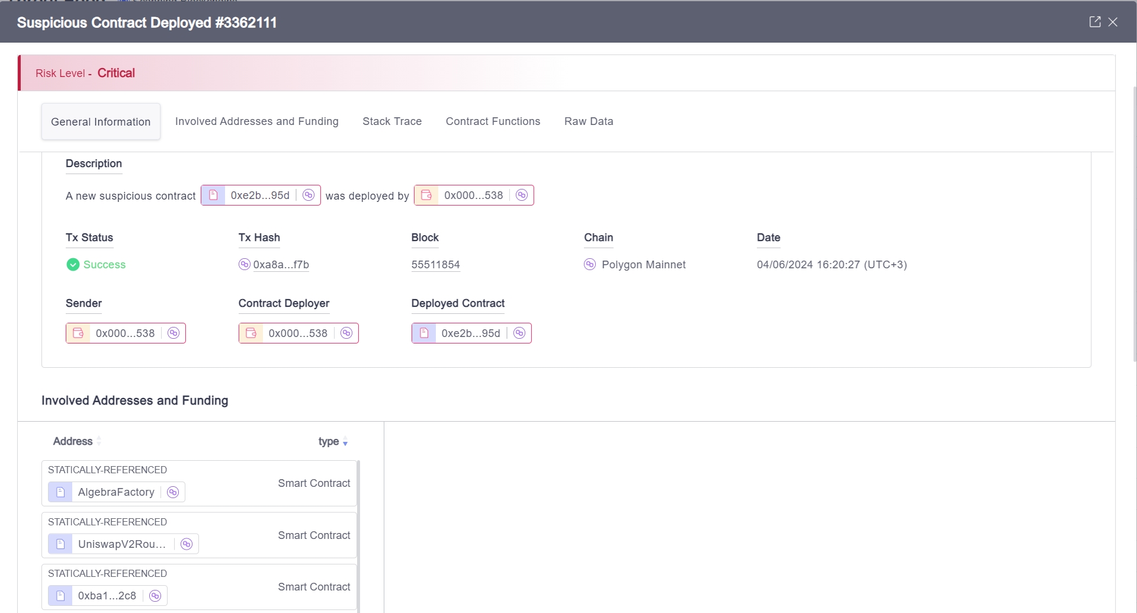Screen dimensions: 1137x613
Task: Open transaction hash 0xa8a...f7b link
Action: coord(281,265)
